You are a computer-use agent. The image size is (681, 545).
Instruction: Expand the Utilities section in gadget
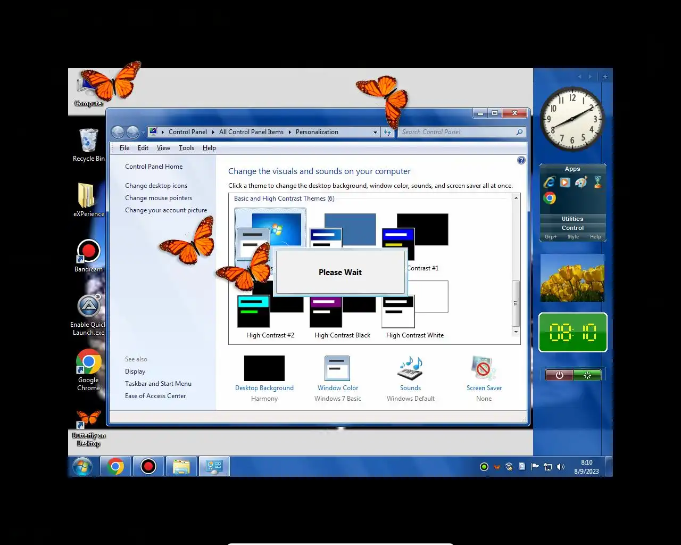[x=572, y=219]
